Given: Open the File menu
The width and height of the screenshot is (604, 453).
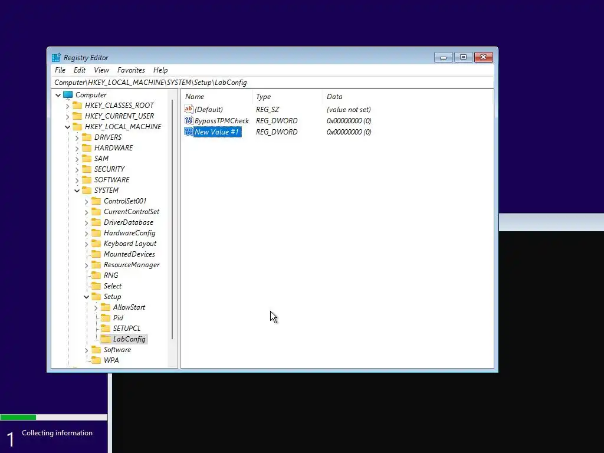Looking at the screenshot, I should [60, 70].
